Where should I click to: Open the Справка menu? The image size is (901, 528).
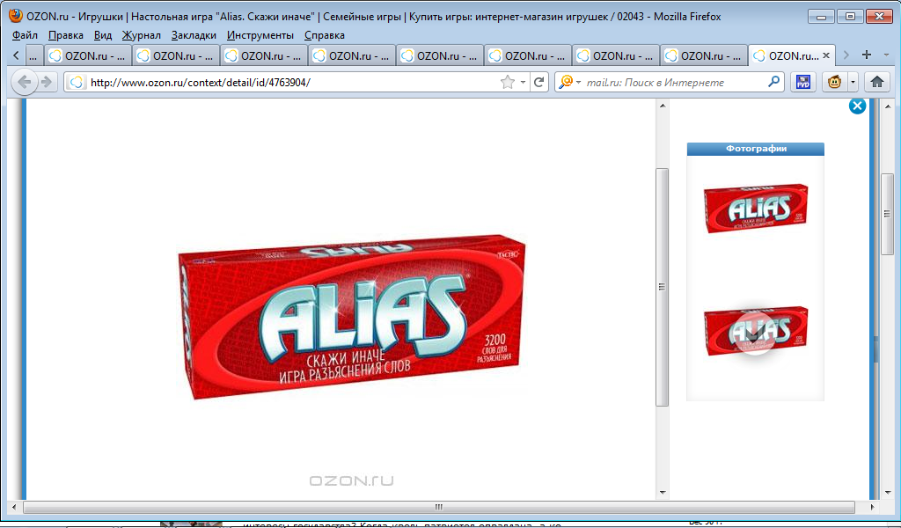[x=325, y=35]
